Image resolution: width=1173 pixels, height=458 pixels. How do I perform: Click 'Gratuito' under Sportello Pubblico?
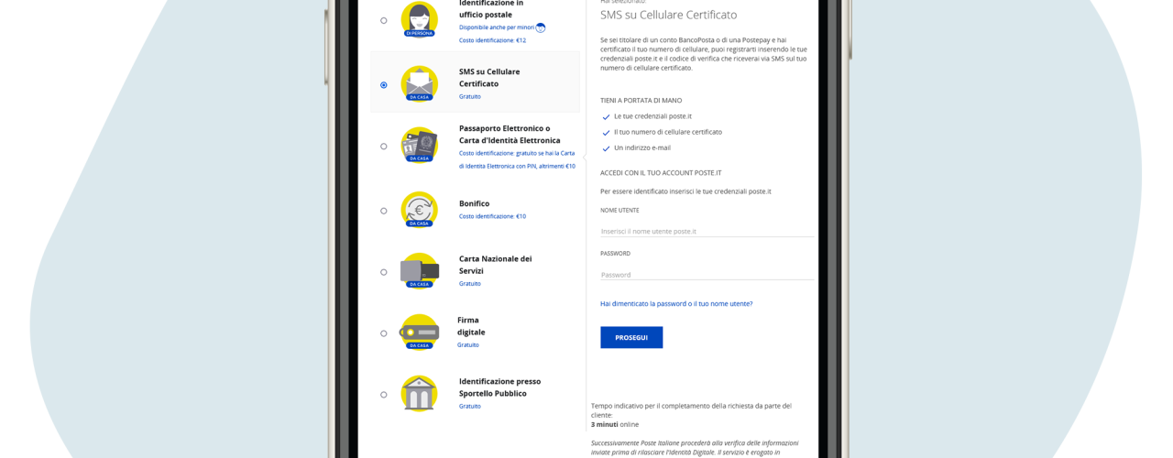coord(469,406)
